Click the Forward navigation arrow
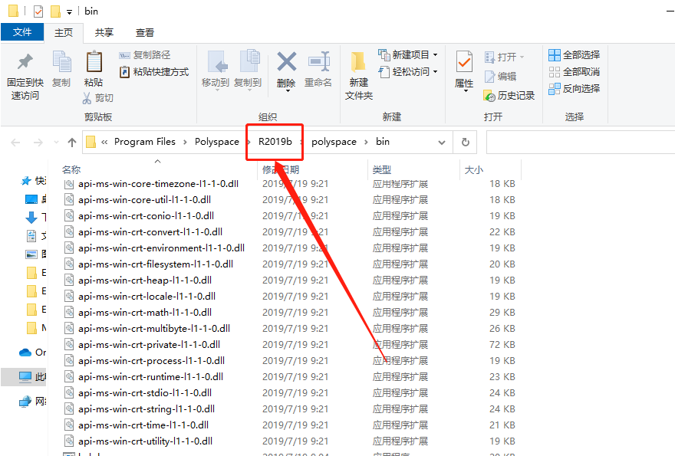This screenshot has width=675, height=456. [38, 143]
